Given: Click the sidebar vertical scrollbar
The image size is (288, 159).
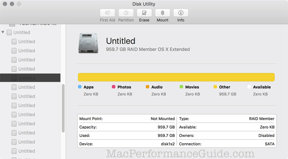Looking at the screenshot, I should 63,108.
